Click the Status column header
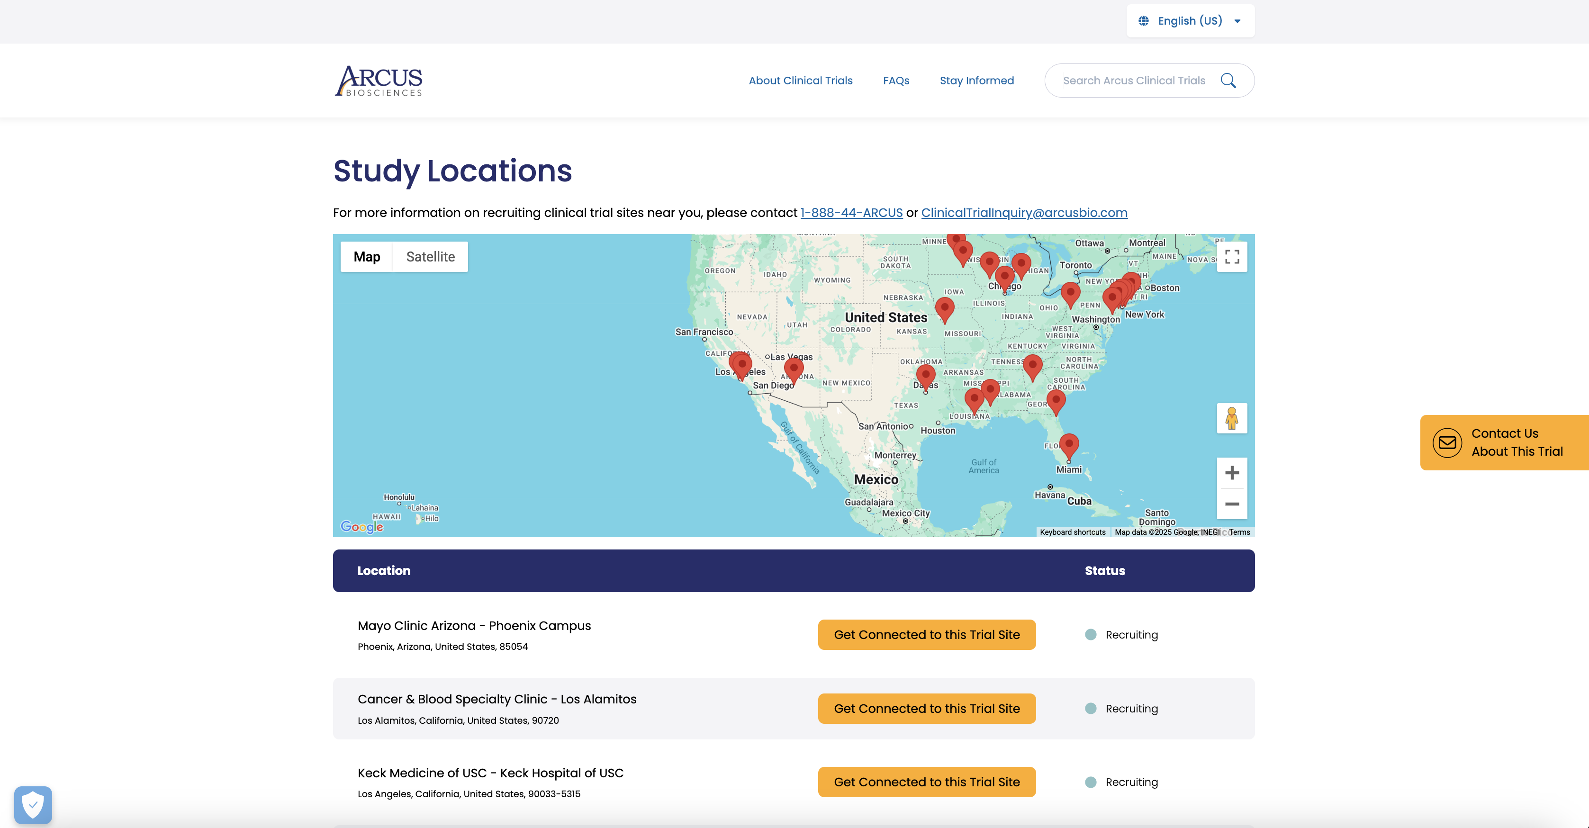The width and height of the screenshot is (1589, 828). 1105,571
